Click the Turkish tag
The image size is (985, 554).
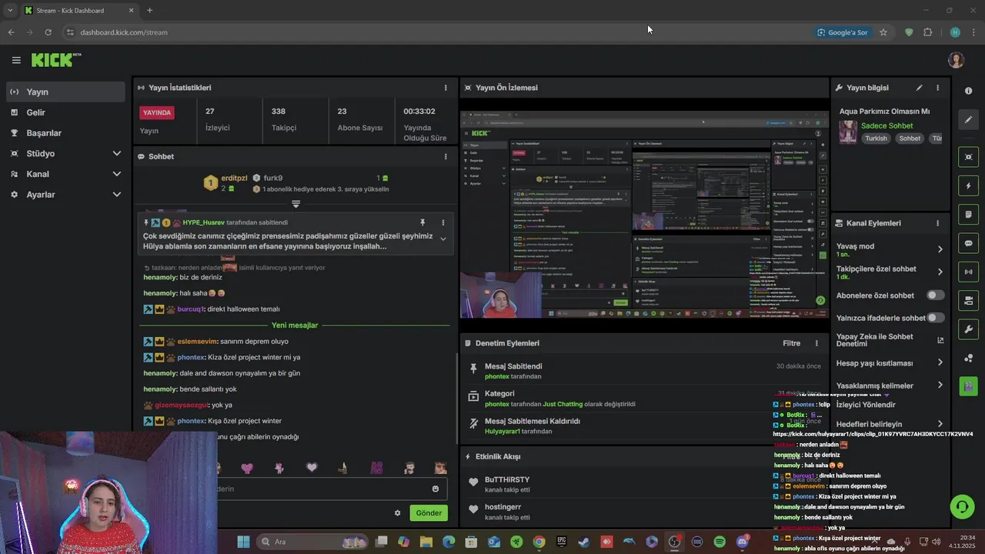(876, 138)
